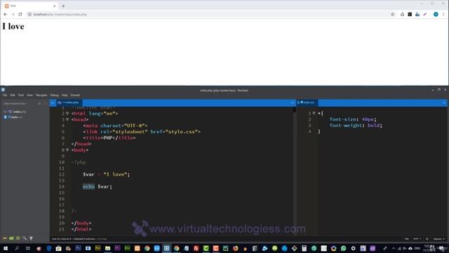
Task: Click the sidebar toggle arrow beside index.php tab
Action: 53,103
